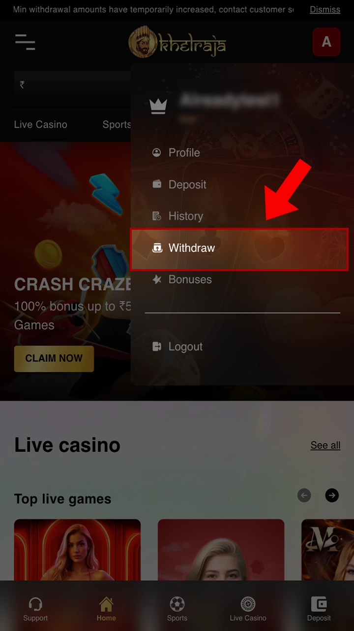Open the hamburger menu icon
This screenshot has width=354, height=631.
[x=25, y=42]
